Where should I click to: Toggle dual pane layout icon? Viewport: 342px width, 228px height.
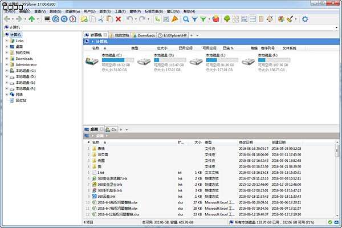[253, 19]
